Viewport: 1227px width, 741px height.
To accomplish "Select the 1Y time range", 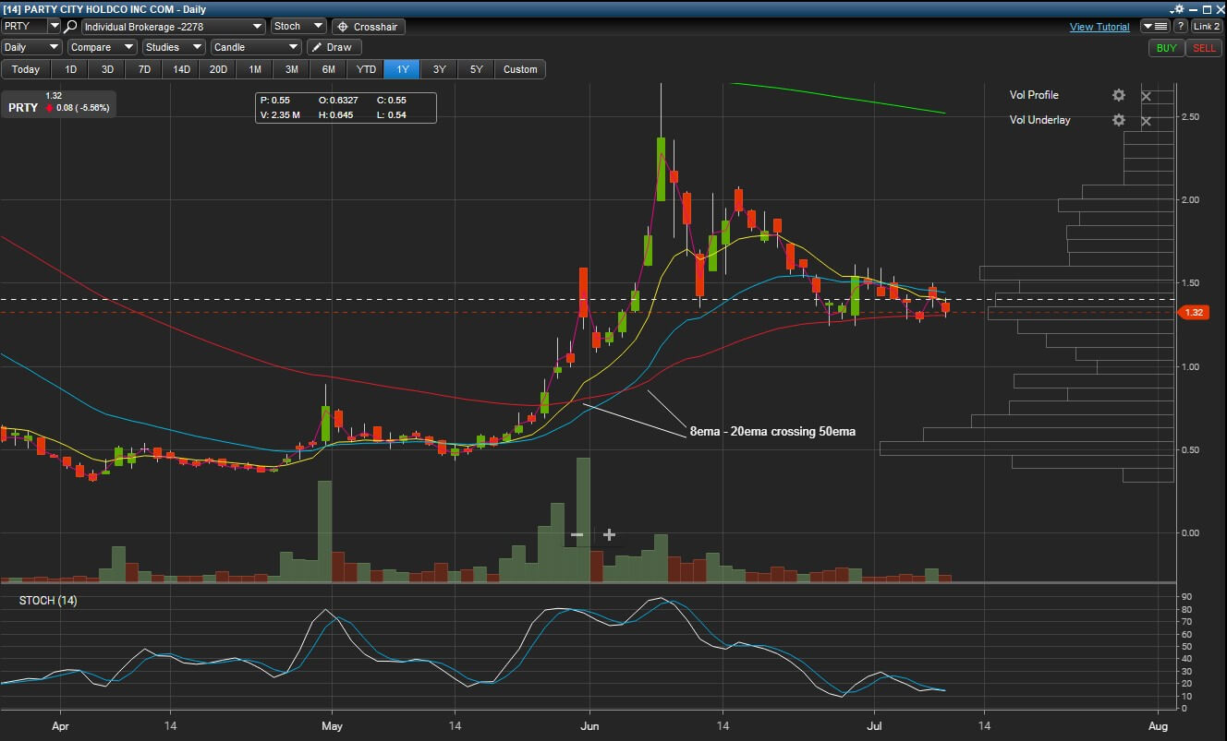I will [403, 69].
